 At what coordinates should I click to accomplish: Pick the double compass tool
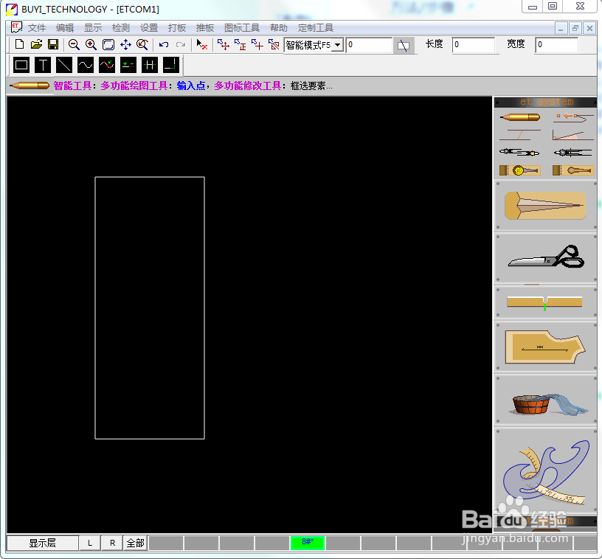[x=519, y=153]
